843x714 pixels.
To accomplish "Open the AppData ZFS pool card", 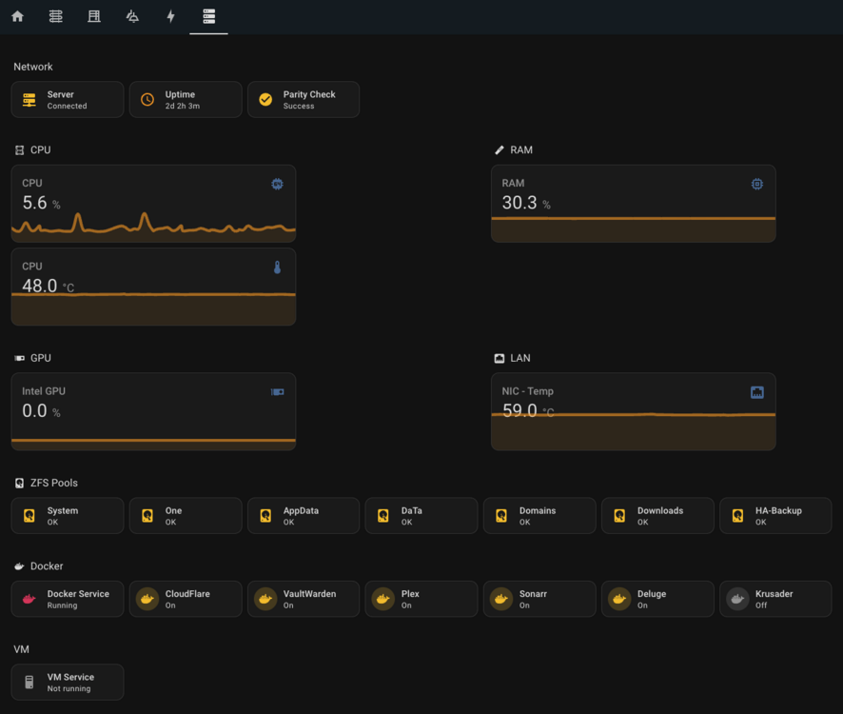I will pos(304,516).
